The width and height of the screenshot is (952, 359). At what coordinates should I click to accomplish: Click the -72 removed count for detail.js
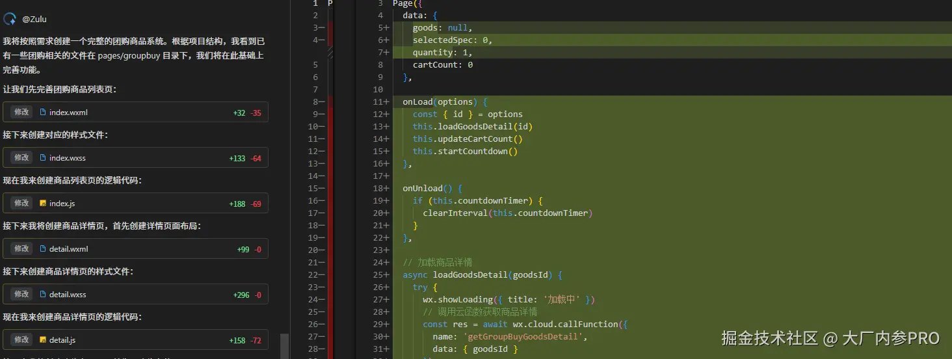click(x=256, y=341)
